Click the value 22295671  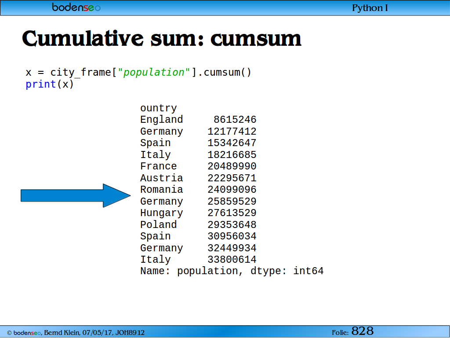tap(232, 178)
